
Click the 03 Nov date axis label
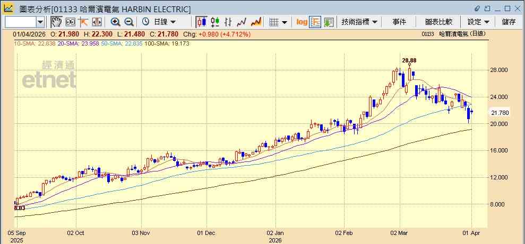pyautogui.click(x=141, y=233)
